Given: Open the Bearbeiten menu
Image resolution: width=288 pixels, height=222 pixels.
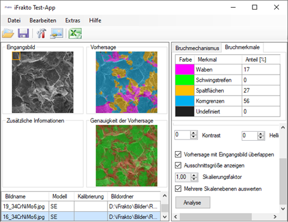Looking at the screenshot, I should (43, 20).
